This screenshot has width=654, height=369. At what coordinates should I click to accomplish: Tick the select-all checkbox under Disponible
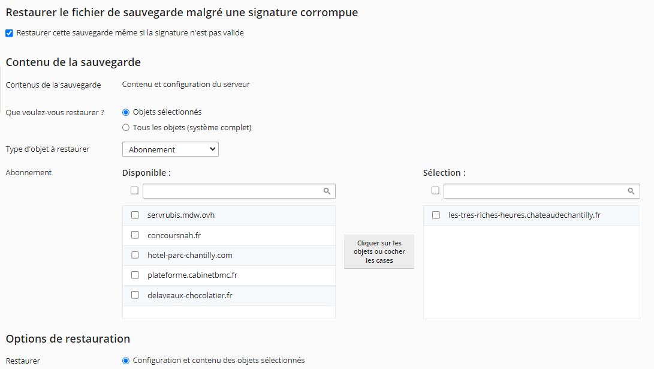click(x=134, y=191)
